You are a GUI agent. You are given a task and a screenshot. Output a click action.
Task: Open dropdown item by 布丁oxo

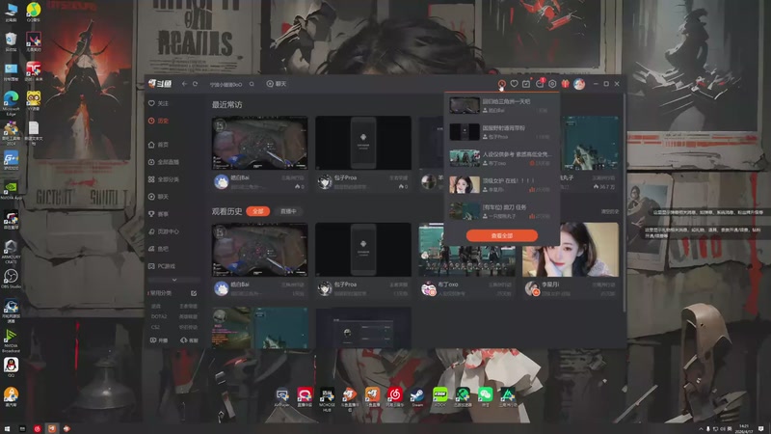[502, 158]
